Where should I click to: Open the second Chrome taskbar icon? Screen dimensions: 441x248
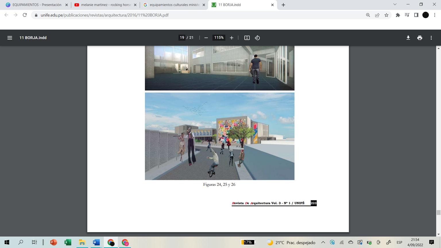pyautogui.click(x=125, y=242)
